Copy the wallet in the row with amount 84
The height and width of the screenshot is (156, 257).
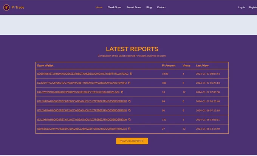click(130, 101)
